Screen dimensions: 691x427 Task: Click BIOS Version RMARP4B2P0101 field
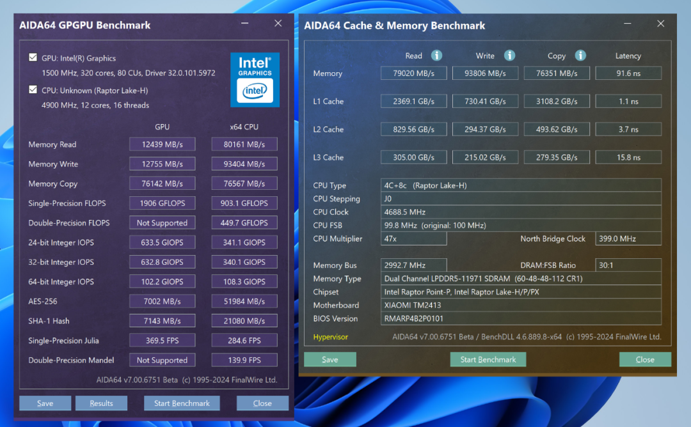(521, 318)
